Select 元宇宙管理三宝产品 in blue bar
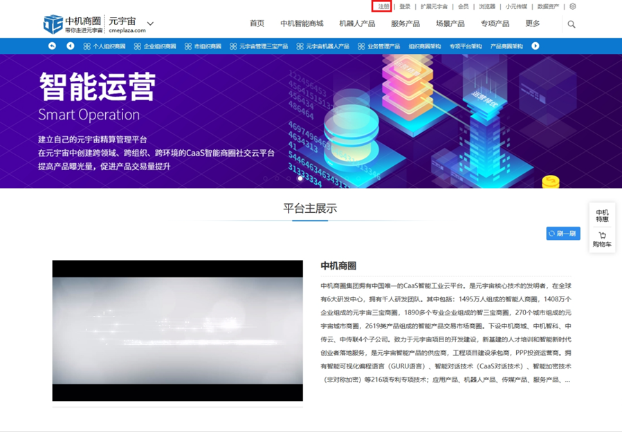The height and width of the screenshot is (432, 622). (264, 46)
